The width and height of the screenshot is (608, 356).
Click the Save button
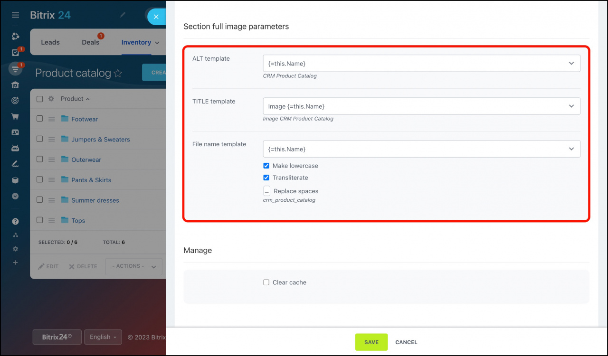tap(371, 342)
